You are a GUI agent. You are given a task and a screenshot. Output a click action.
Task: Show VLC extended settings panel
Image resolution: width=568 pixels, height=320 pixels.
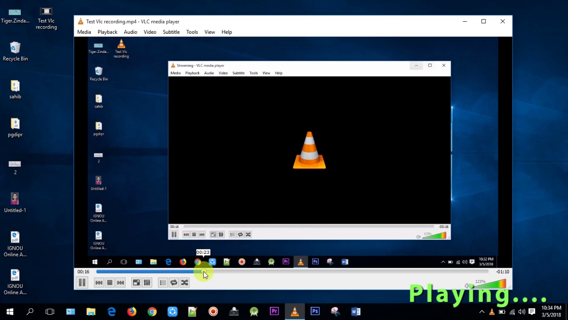[147, 283]
